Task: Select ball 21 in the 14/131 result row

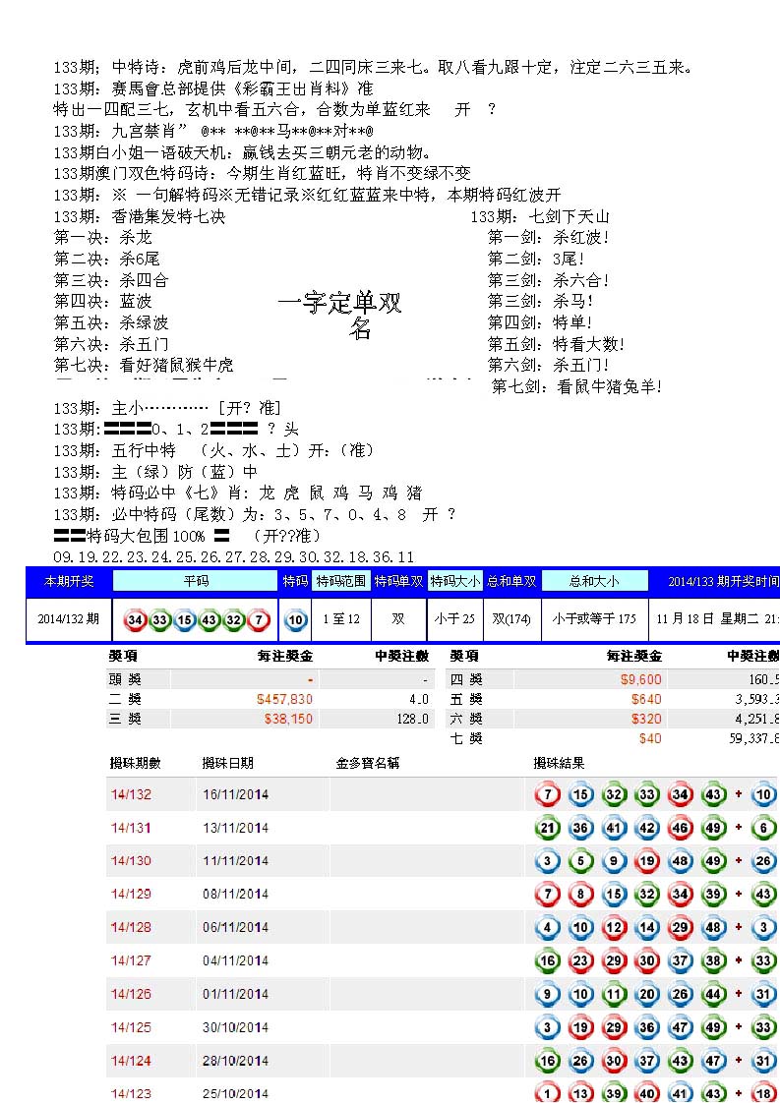Action: point(548,828)
